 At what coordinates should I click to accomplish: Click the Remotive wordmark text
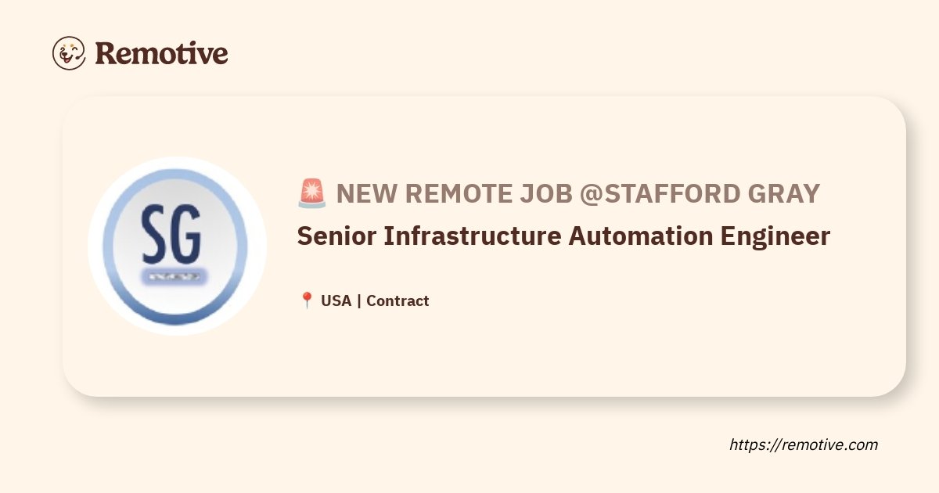(161, 53)
